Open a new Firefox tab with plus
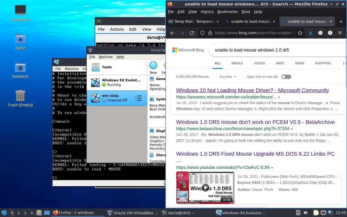347x217 pixels. pyautogui.click(x=341, y=21)
